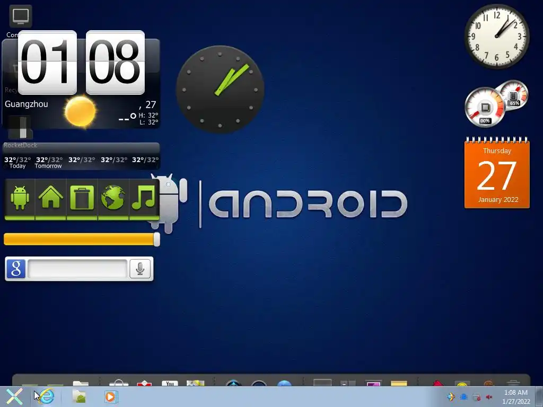Open the Start menu X button
The width and height of the screenshot is (543, 407).
point(14,396)
